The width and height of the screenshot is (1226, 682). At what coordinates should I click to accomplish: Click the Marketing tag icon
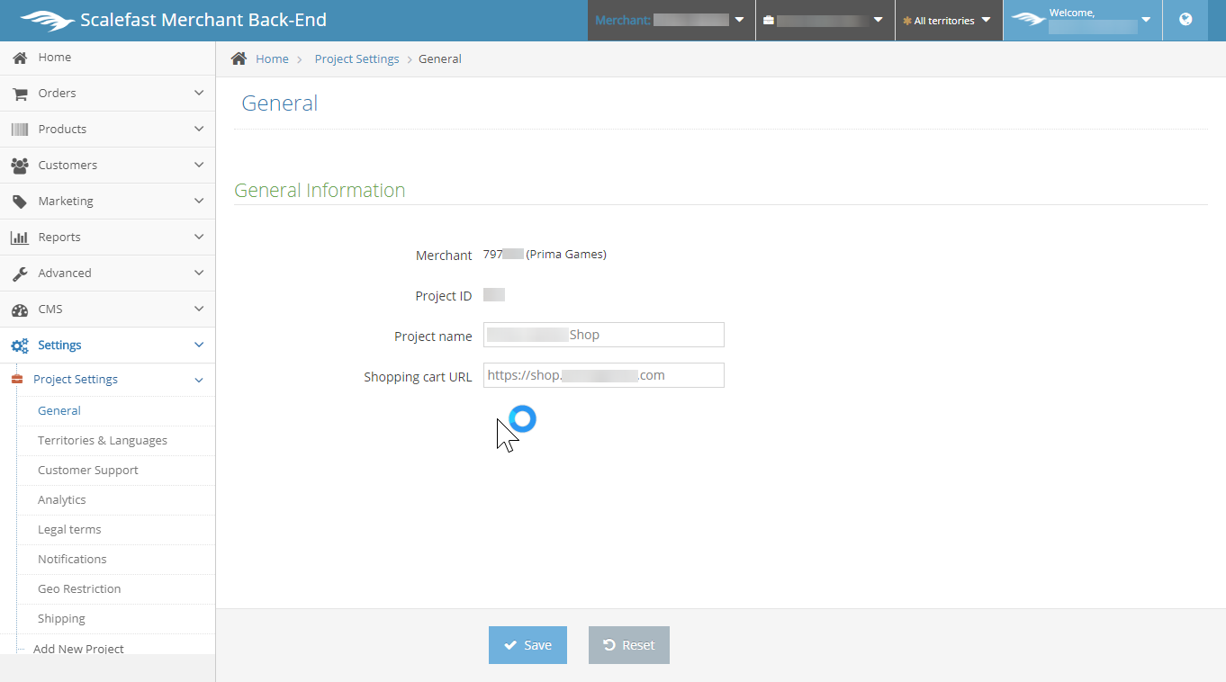point(19,202)
